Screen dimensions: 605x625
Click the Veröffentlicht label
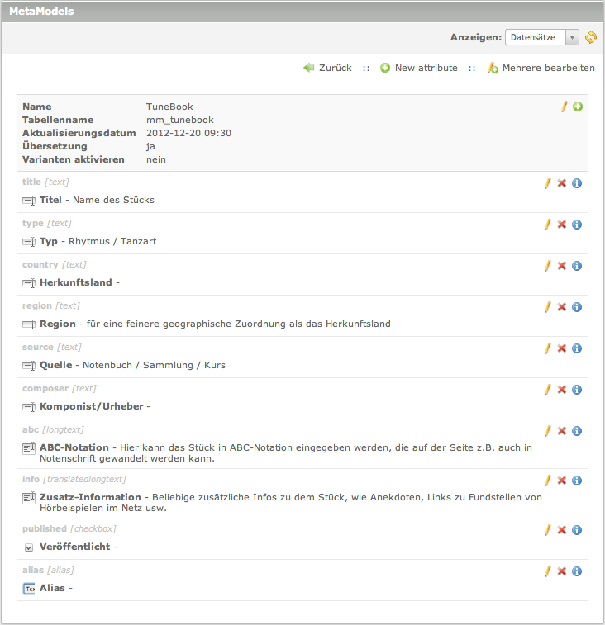[75, 547]
